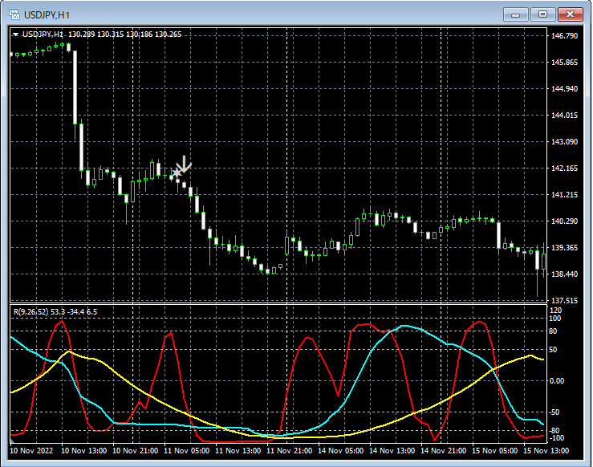Click price level 137.515 on scale
593x467 pixels.
coord(565,301)
